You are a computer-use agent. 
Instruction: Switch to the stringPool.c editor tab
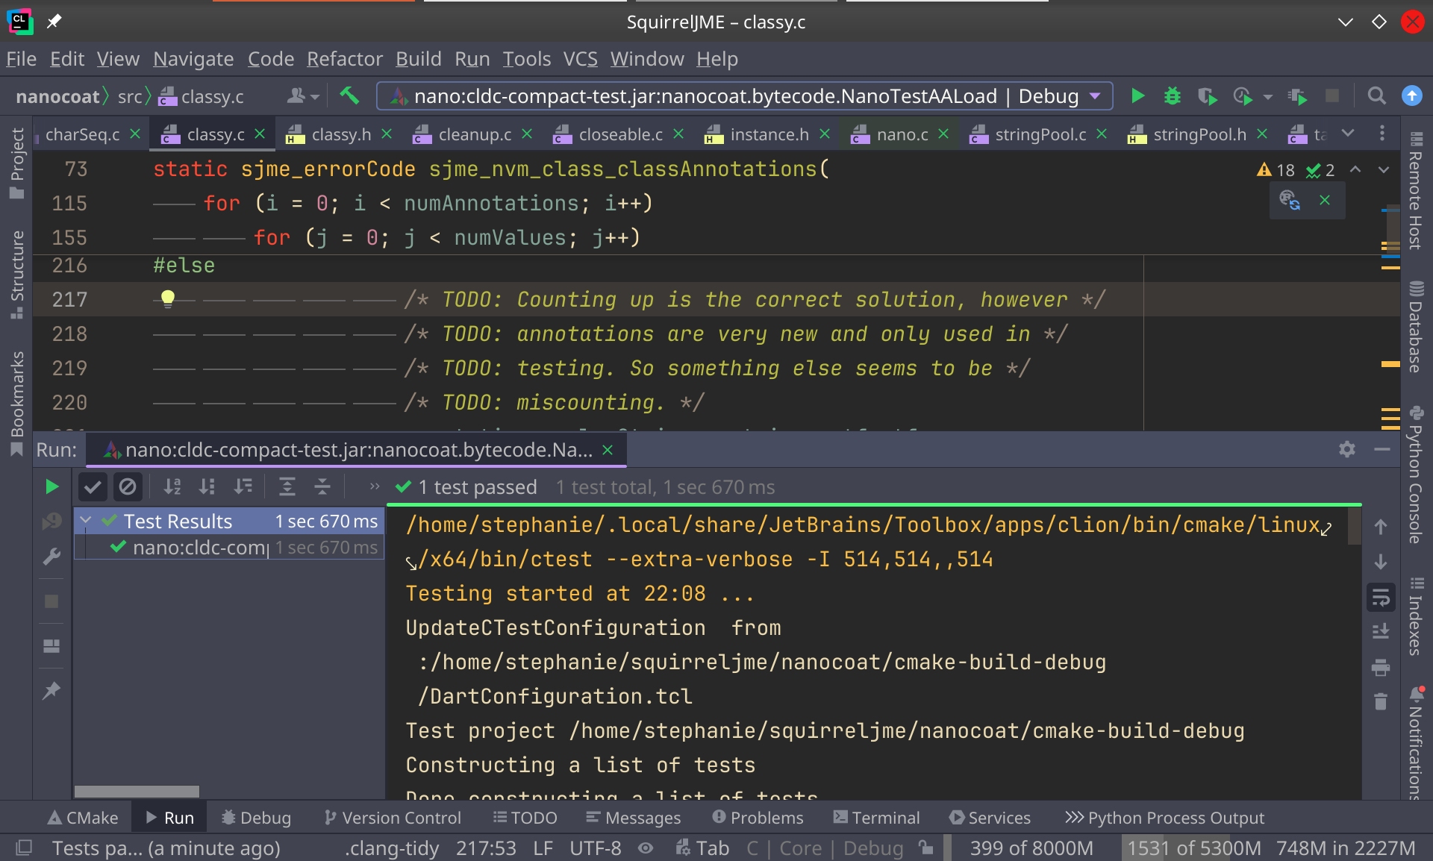[x=1040, y=134]
